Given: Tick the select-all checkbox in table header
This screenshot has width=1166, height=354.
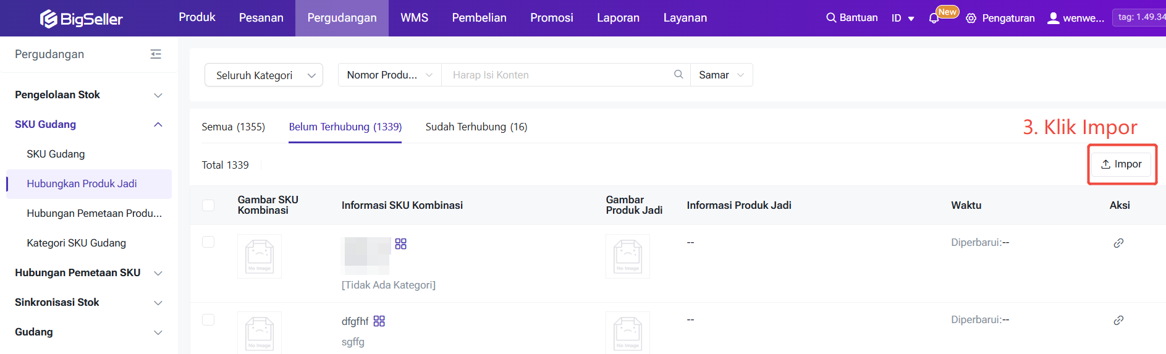Looking at the screenshot, I should (208, 205).
